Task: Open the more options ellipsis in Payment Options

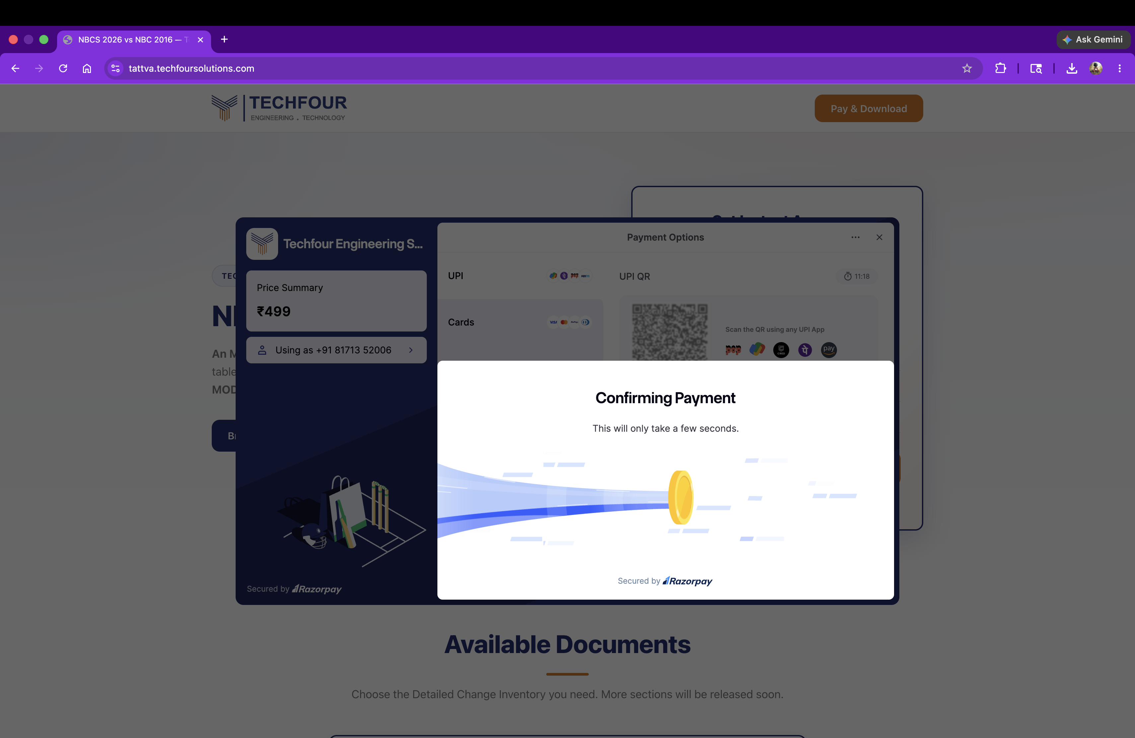Action: coord(855,237)
